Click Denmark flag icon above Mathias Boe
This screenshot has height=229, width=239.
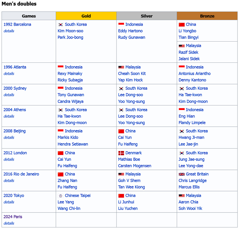pos(121,153)
